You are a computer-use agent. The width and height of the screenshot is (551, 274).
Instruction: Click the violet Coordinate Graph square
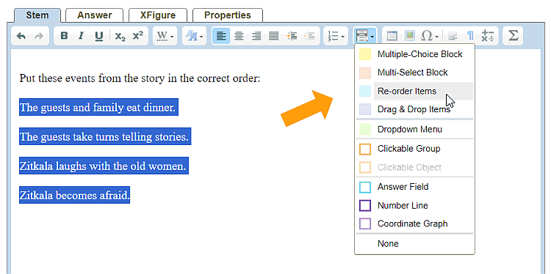click(x=365, y=223)
